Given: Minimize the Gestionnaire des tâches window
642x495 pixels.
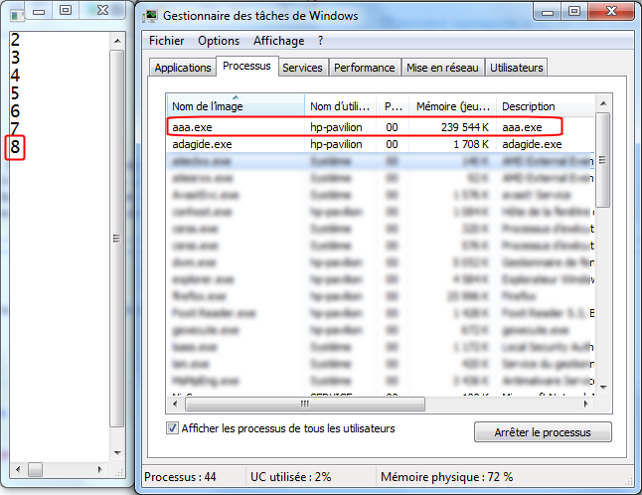Looking at the screenshot, I should click(545, 11).
